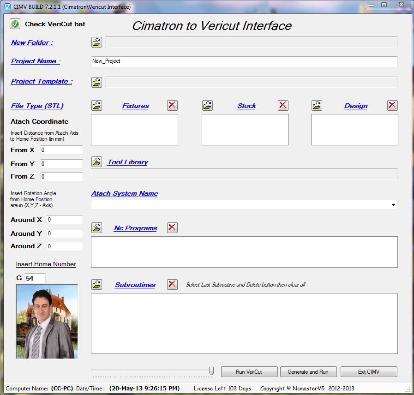The width and height of the screenshot is (414, 395).
Task: Click the Generate and Run button
Action: 308,372
